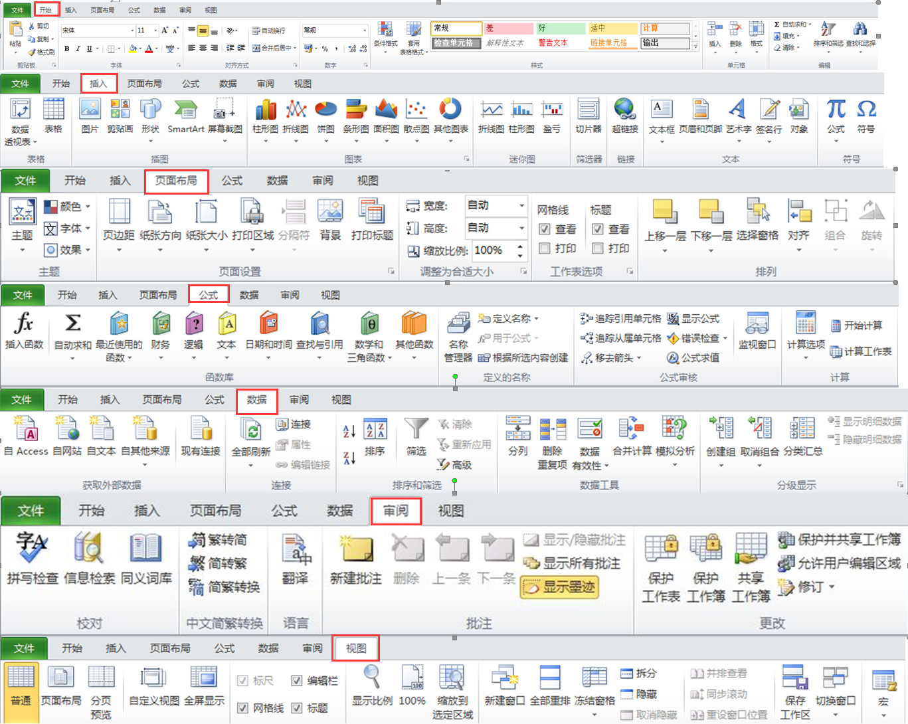Viewport: 908px width, 724px height.
Task: Click the highlighted 插入 tab above 图片
Action: tap(98, 84)
